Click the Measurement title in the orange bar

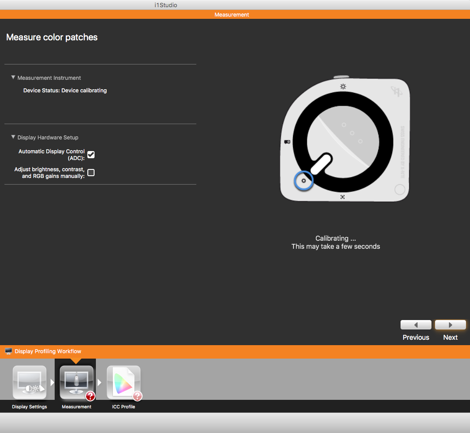pyautogui.click(x=232, y=15)
